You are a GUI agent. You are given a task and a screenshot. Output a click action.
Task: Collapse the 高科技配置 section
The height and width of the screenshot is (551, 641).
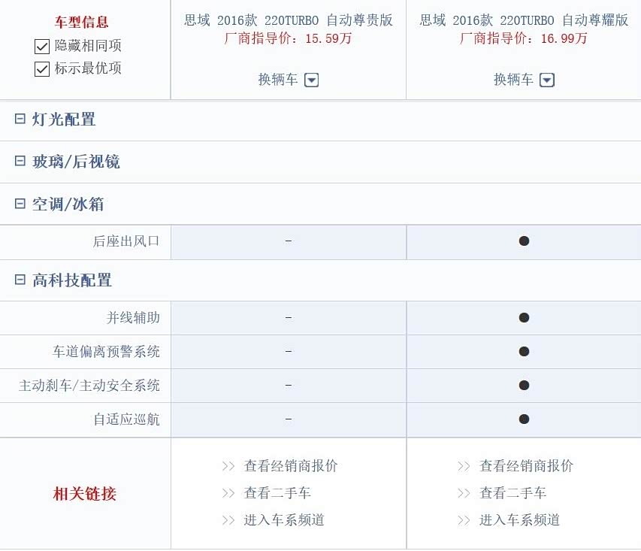click(20, 280)
